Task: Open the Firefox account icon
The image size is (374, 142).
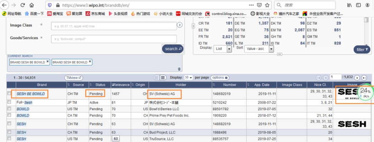Action: click(x=367, y=5)
